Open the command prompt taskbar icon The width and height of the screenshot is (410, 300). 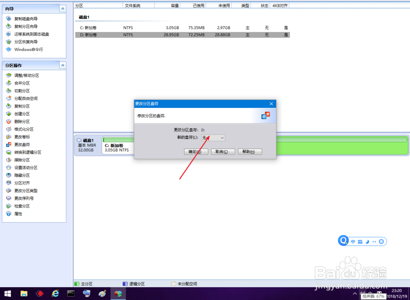(71, 294)
